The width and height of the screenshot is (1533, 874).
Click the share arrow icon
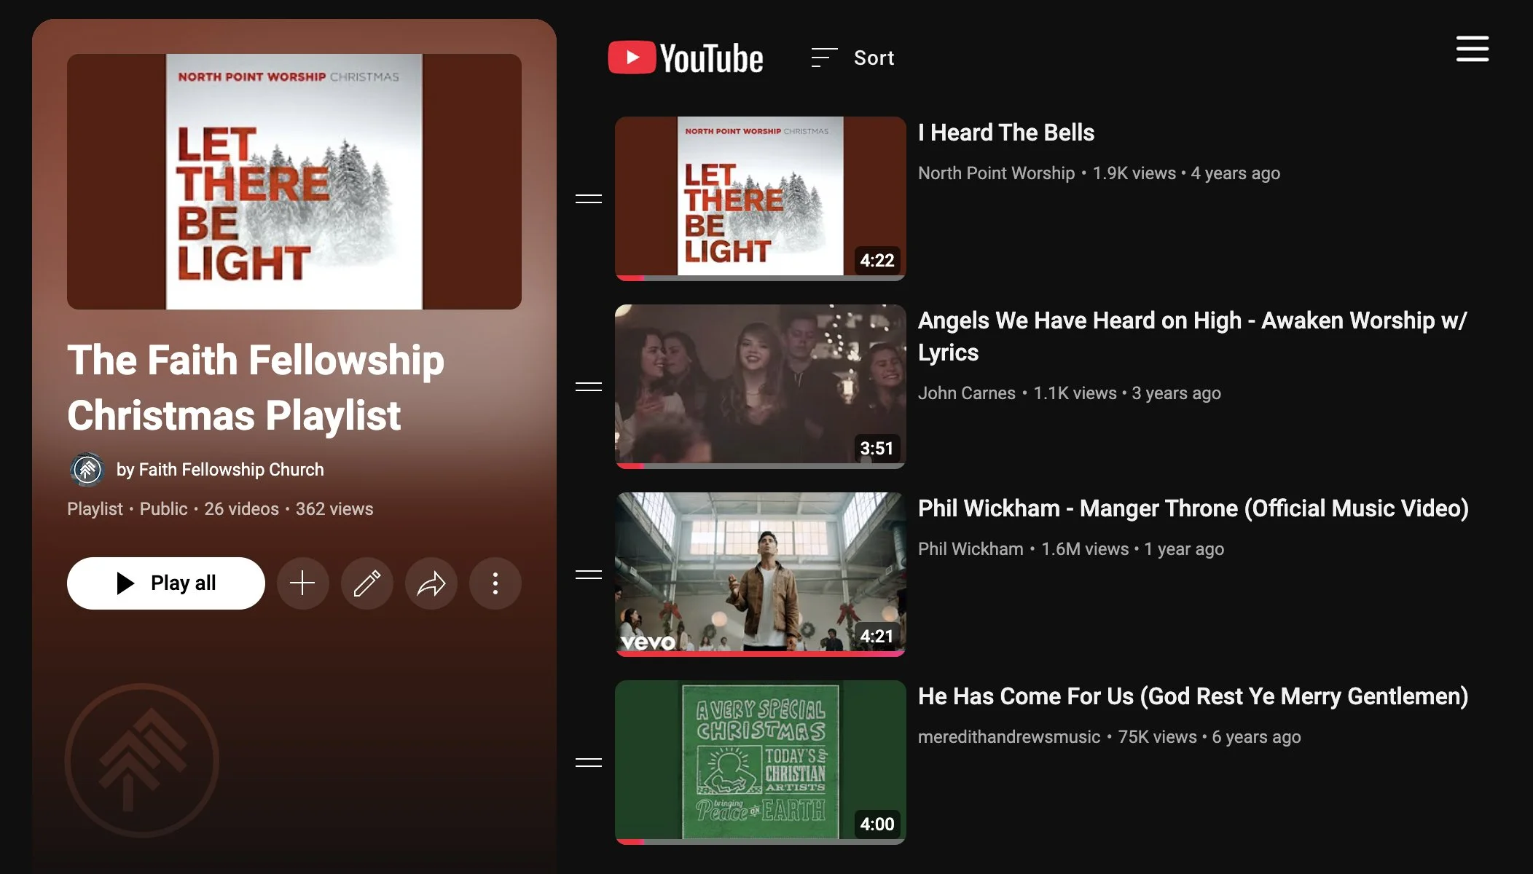(x=431, y=583)
